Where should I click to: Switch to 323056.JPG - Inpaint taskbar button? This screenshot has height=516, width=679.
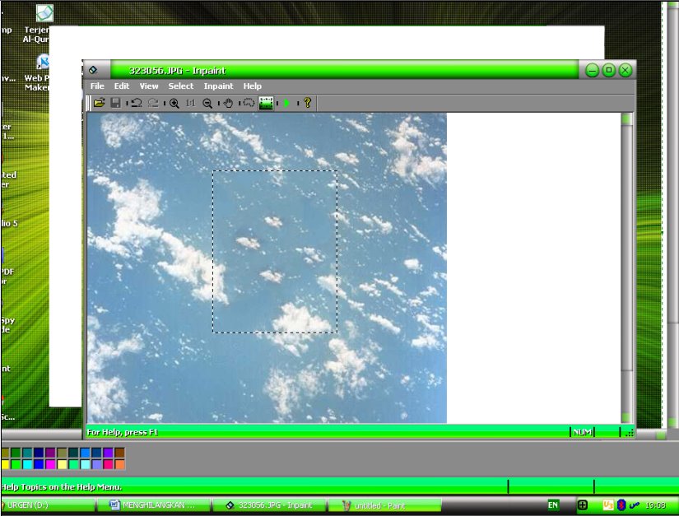coord(269,505)
